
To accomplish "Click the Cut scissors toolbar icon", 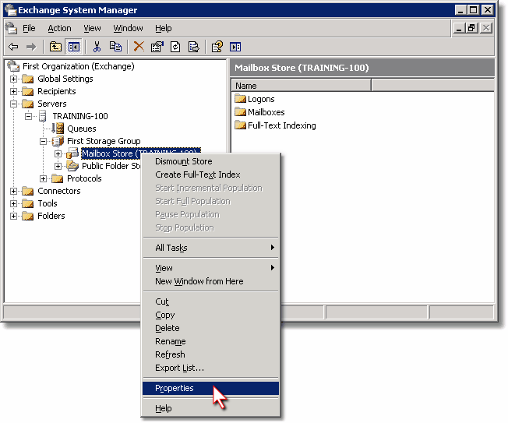I will pos(97,47).
